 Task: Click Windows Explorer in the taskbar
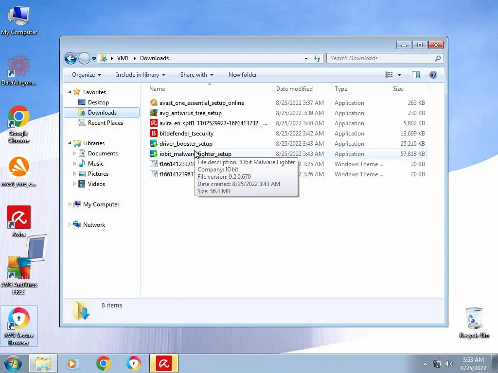pyautogui.click(x=43, y=363)
